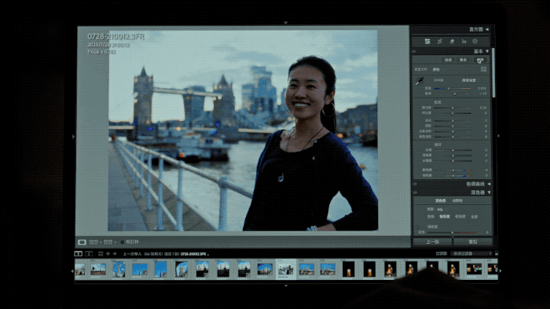Open grid view from filmstrip bar
The width and height of the screenshot is (550, 309).
(x=101, y=254)
